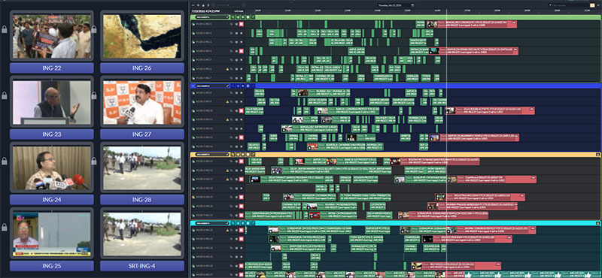The image size is (602, 278).
Task: Zoom in the timeline with the plus icon
Action: point(198,5)
